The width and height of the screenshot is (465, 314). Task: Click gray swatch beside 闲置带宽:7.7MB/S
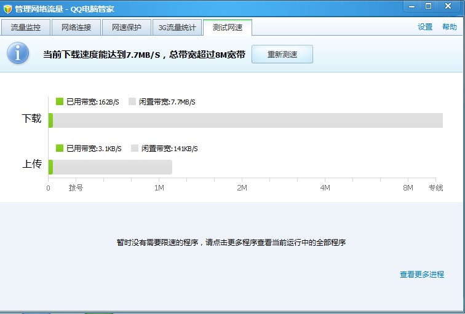pyautogui.click(x=132, y=101)
